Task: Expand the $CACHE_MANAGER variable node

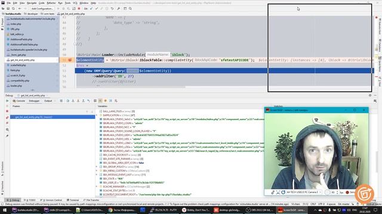Action: pos(97,187)
